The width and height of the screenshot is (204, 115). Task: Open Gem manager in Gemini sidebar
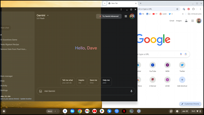pos(7,76)
